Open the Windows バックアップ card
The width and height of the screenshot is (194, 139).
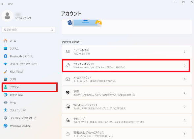pos(127,106)
